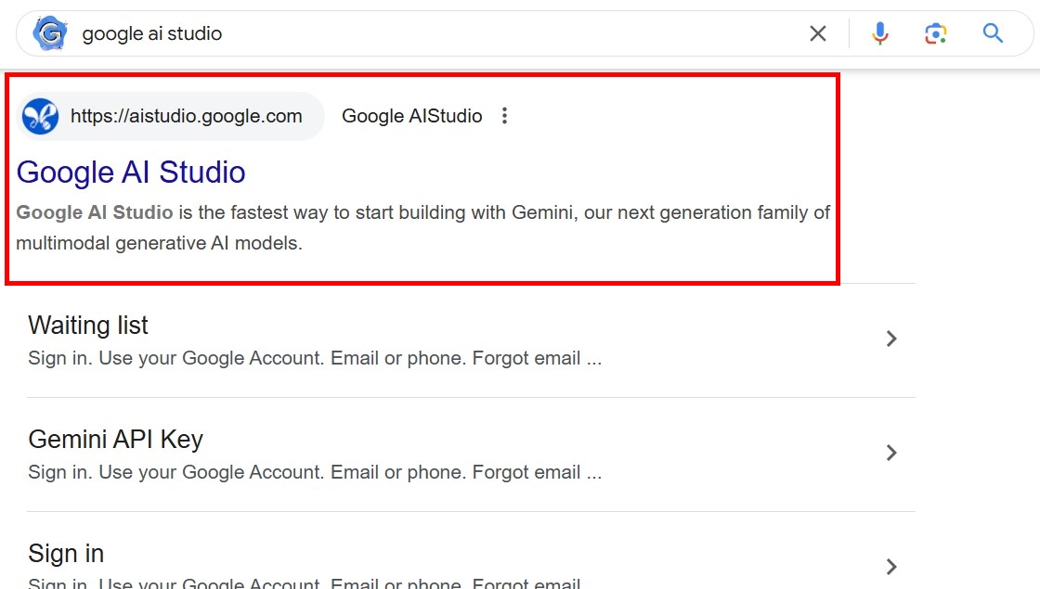Go to the Gemini API Key sitelink

tap(115, 440)
